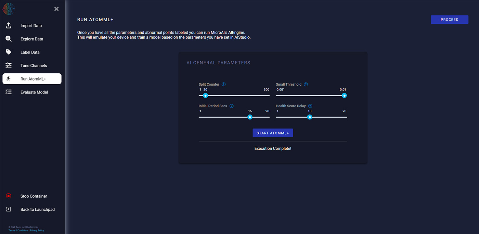The width and height of the screenshot is (479, 234).
Task: Open the Import Data page
Action: 32,26
